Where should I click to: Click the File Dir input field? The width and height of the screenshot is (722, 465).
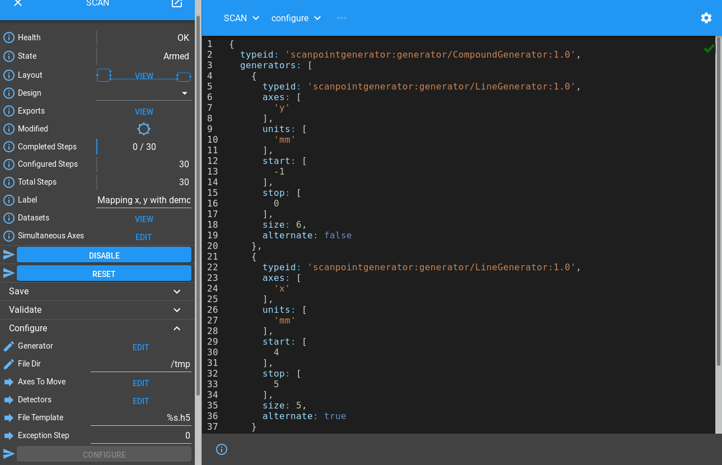pos(141,364)
